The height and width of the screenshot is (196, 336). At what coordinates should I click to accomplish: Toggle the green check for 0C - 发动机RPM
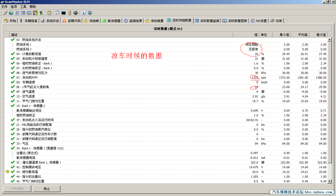13,77
